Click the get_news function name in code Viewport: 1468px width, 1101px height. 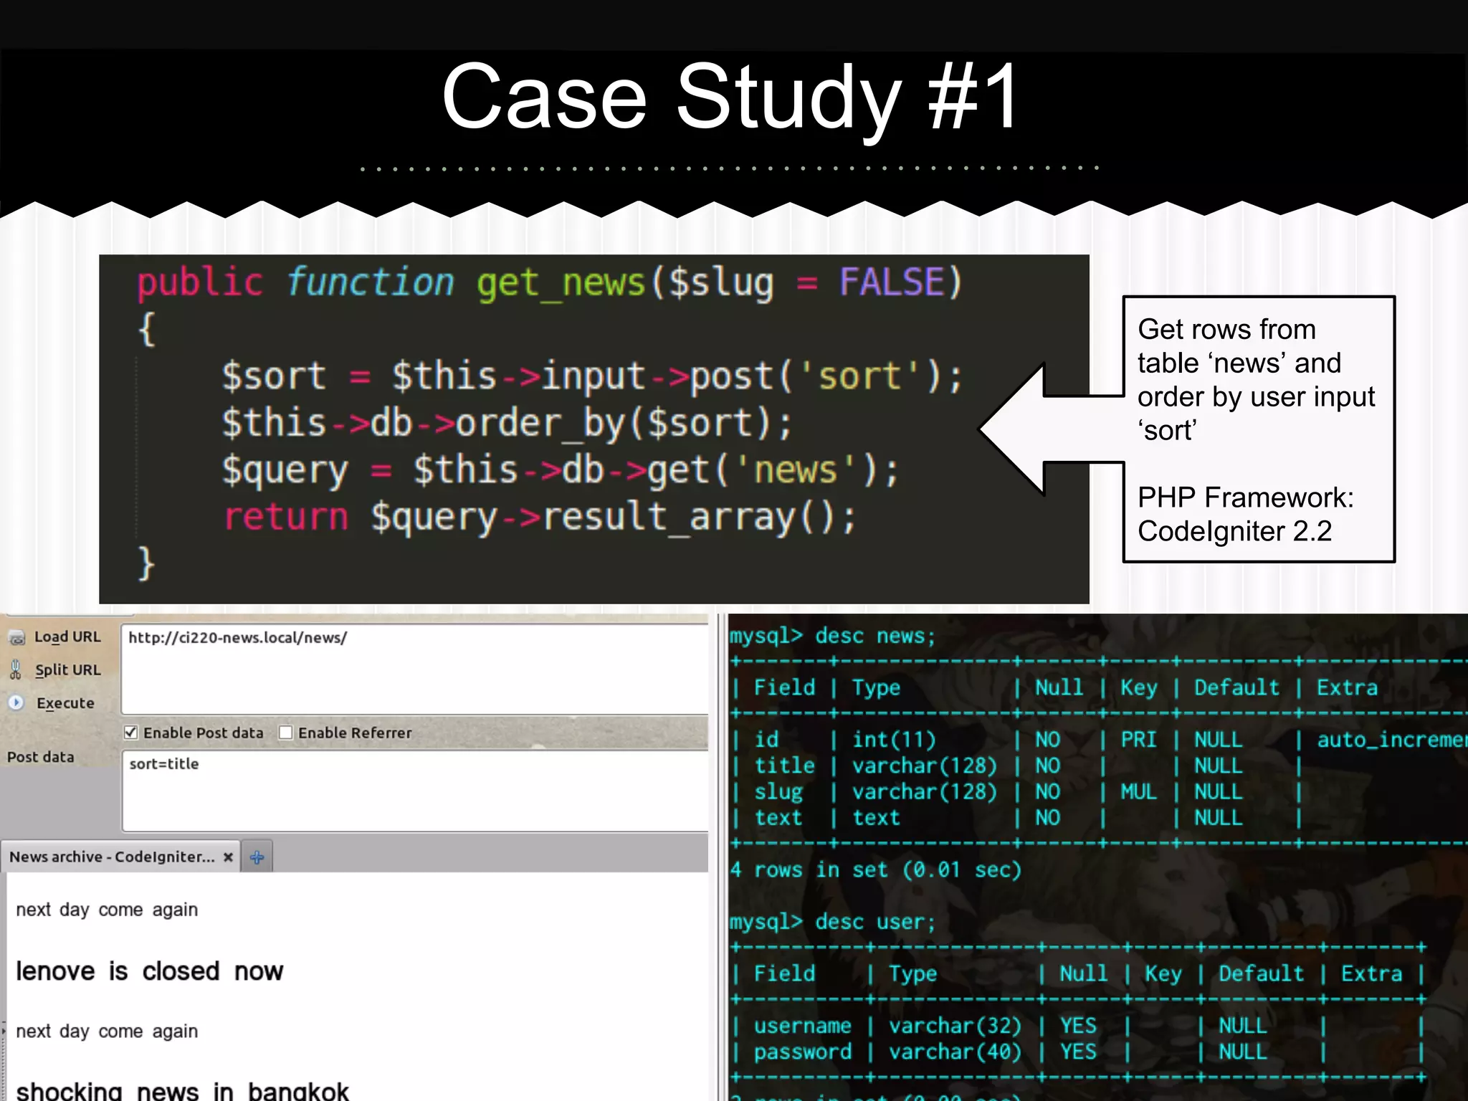(561, 282)
